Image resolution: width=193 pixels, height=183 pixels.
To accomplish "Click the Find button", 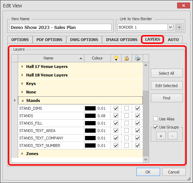I will (167, 98).
